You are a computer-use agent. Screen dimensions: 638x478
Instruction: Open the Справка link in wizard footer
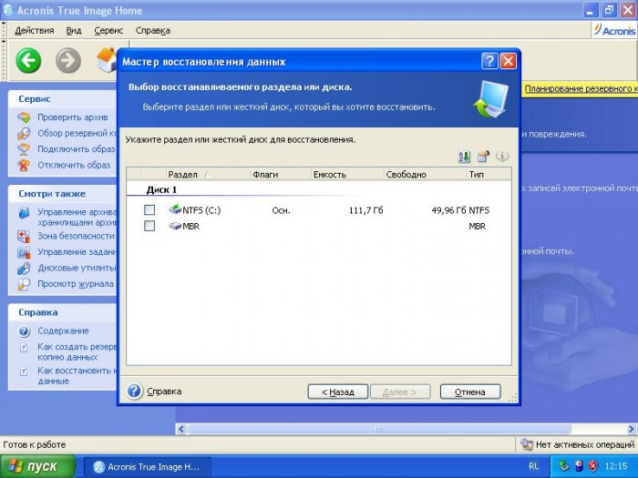tap(164, 392)
